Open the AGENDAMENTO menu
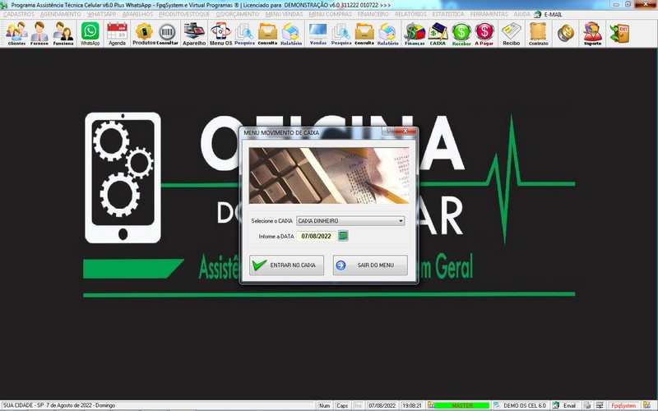 pyautogui.click(x=60, y=14)
